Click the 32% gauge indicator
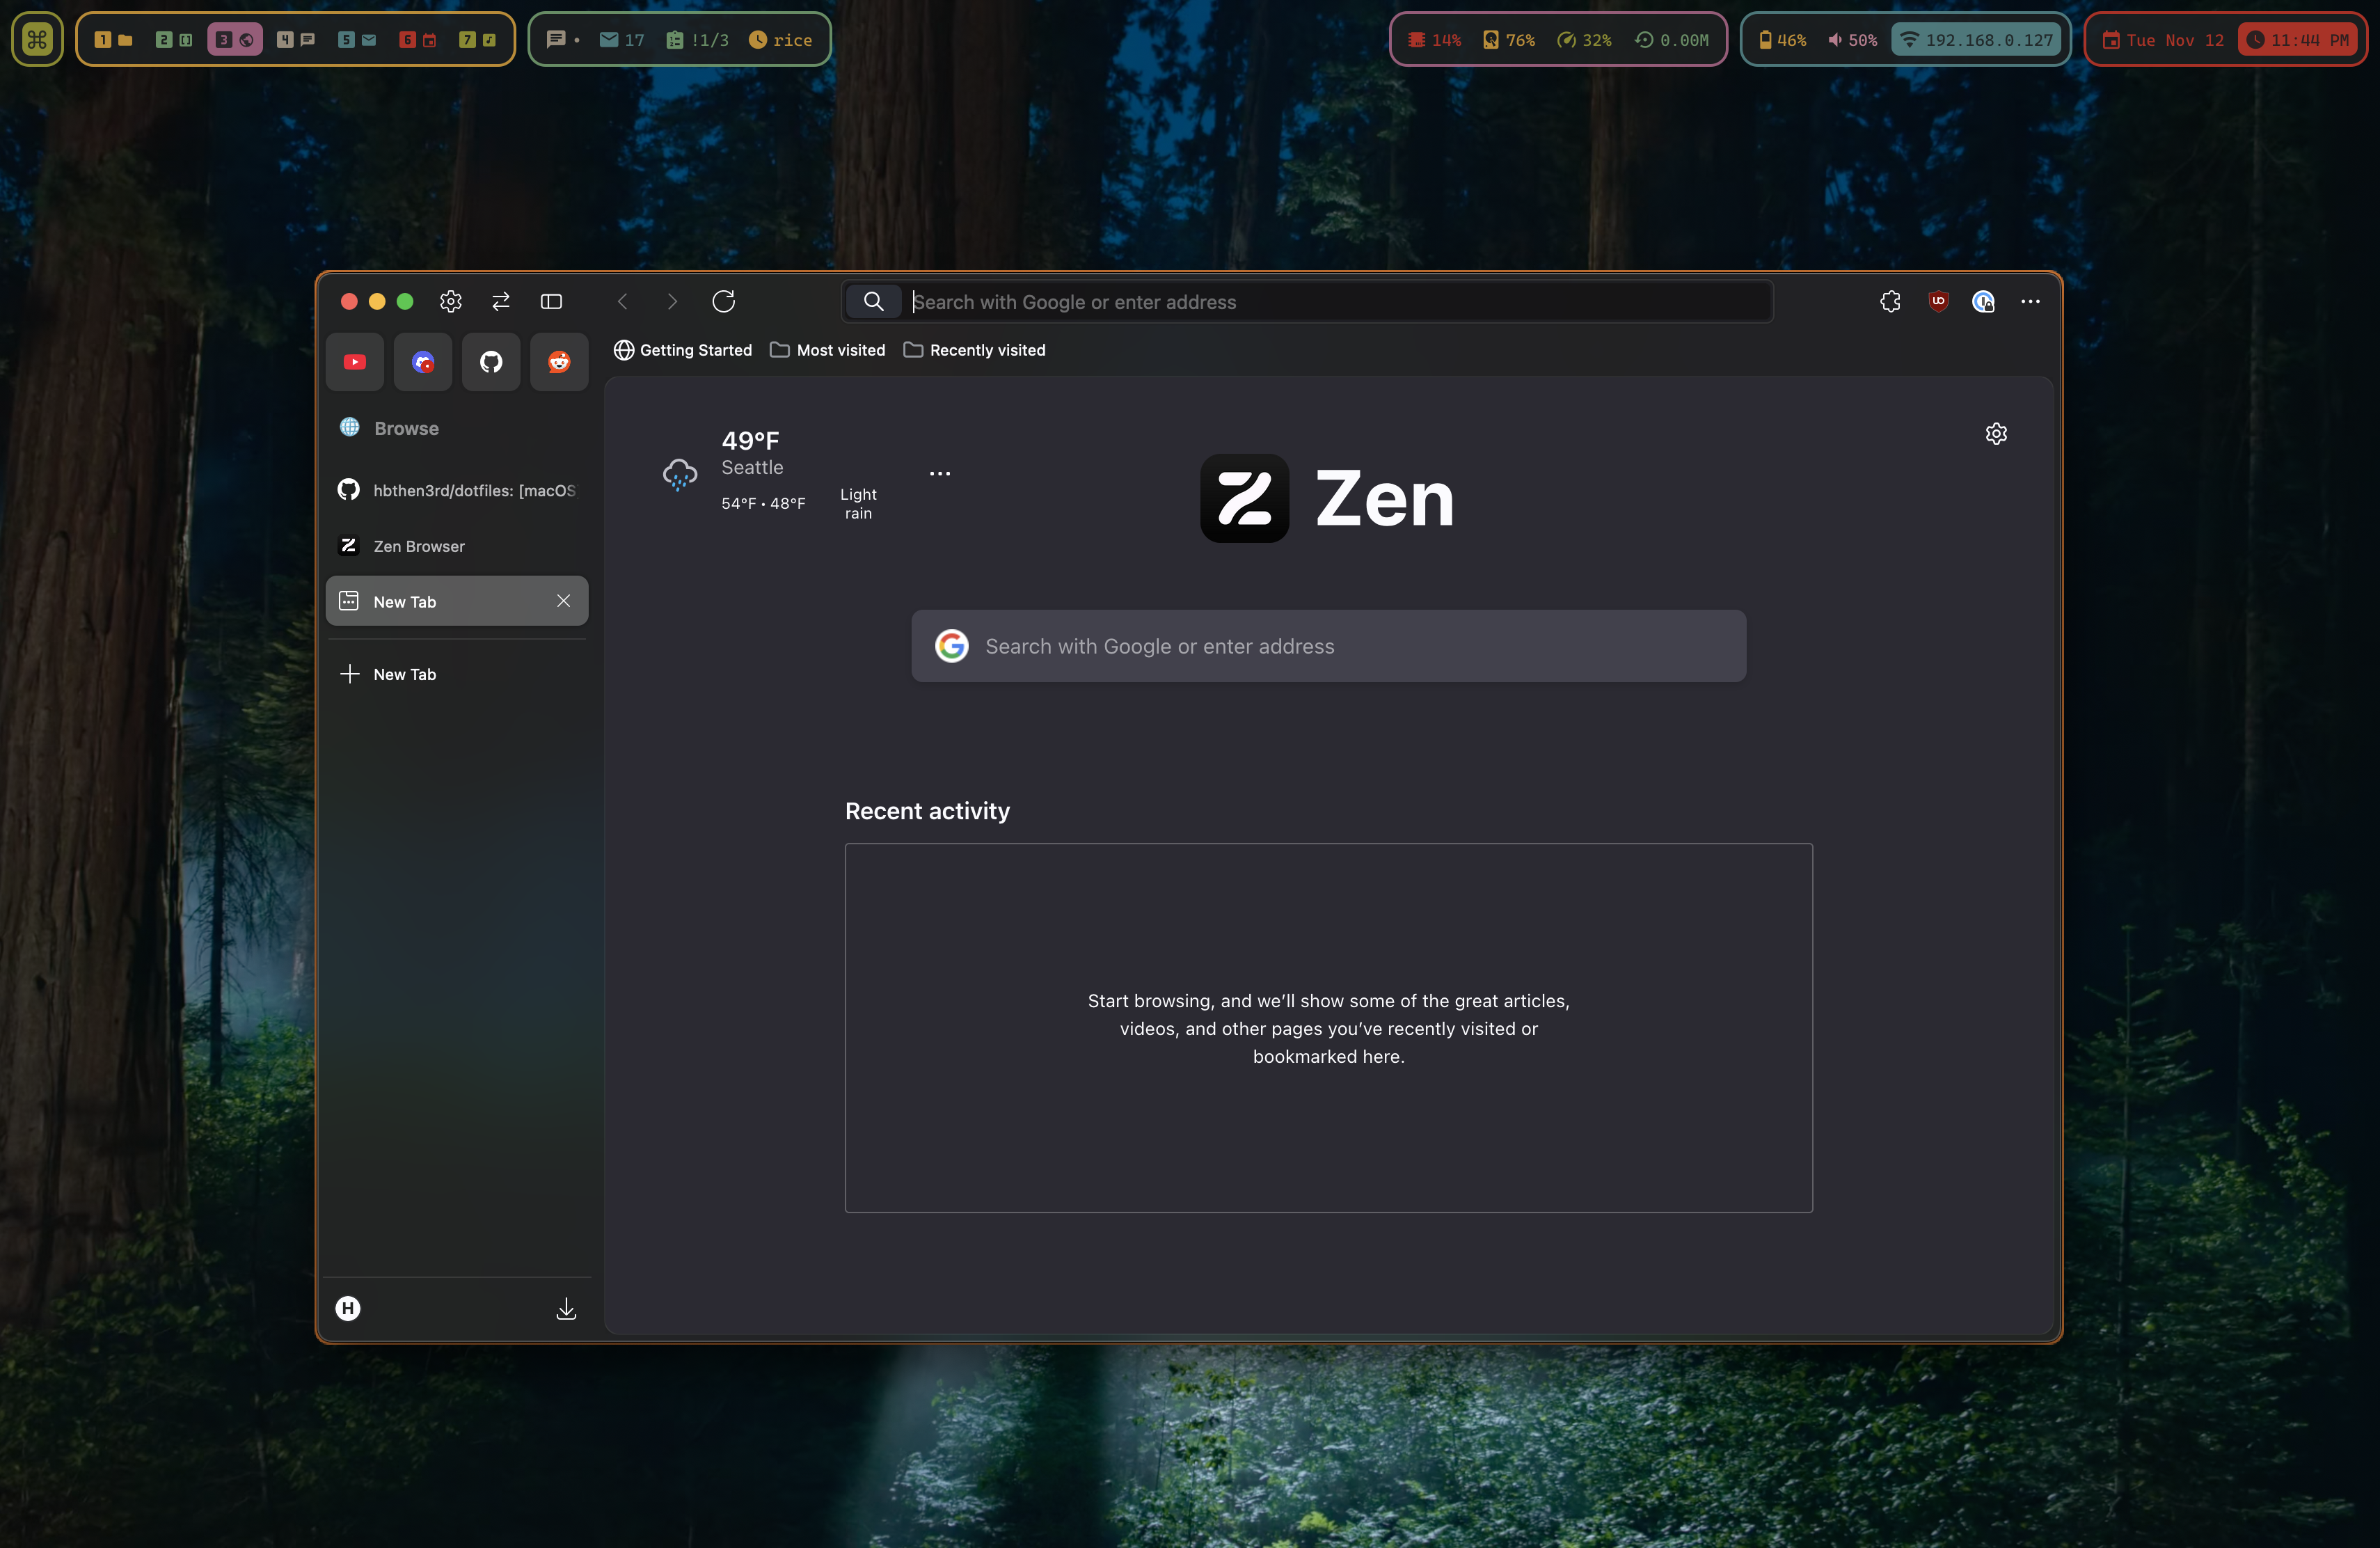2380x1548 pixels. pos(1585,40)
